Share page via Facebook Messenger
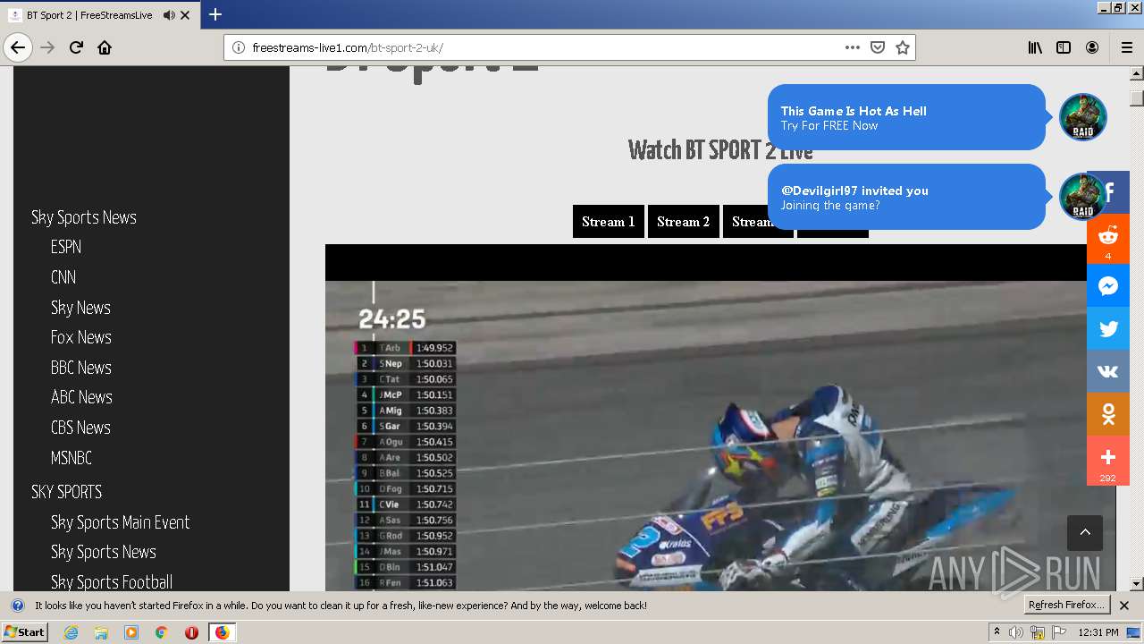Image resolution: width=1144 pixels, height=644 pixels. [x=1108, y=286]
